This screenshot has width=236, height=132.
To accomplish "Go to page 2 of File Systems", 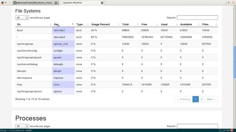I will click(x=202, y=99).
